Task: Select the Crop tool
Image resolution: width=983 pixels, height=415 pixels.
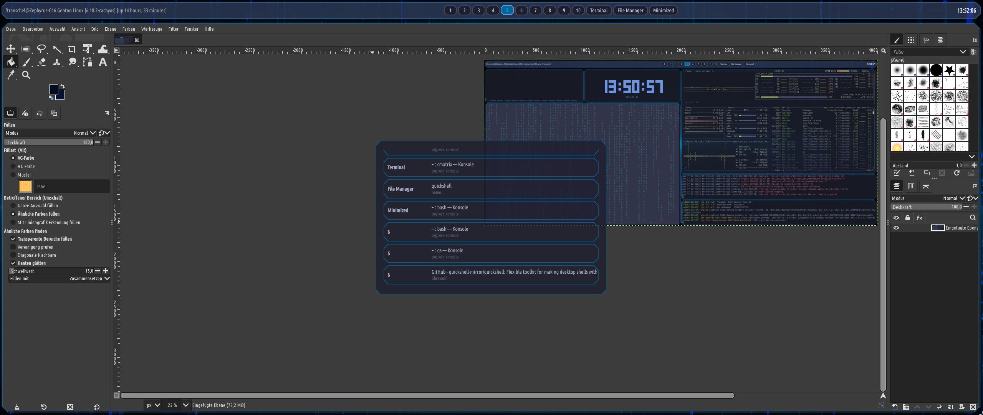Action: pyautogui.click(x=72, y=49)
